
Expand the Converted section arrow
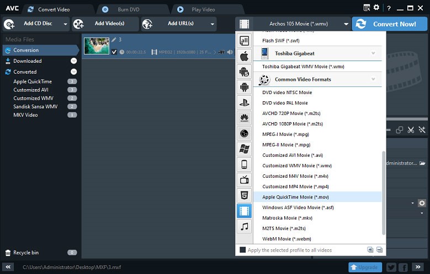73,72
